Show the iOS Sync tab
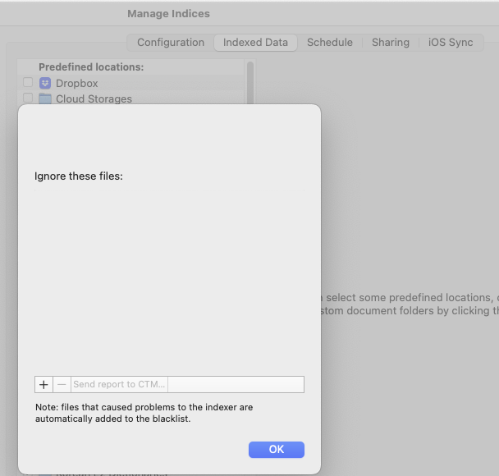499x476 pixels. (451, 43)
